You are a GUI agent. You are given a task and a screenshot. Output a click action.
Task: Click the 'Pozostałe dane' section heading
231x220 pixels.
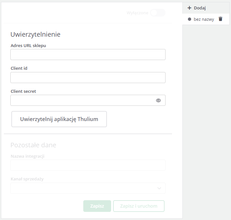tap(33, 145)
